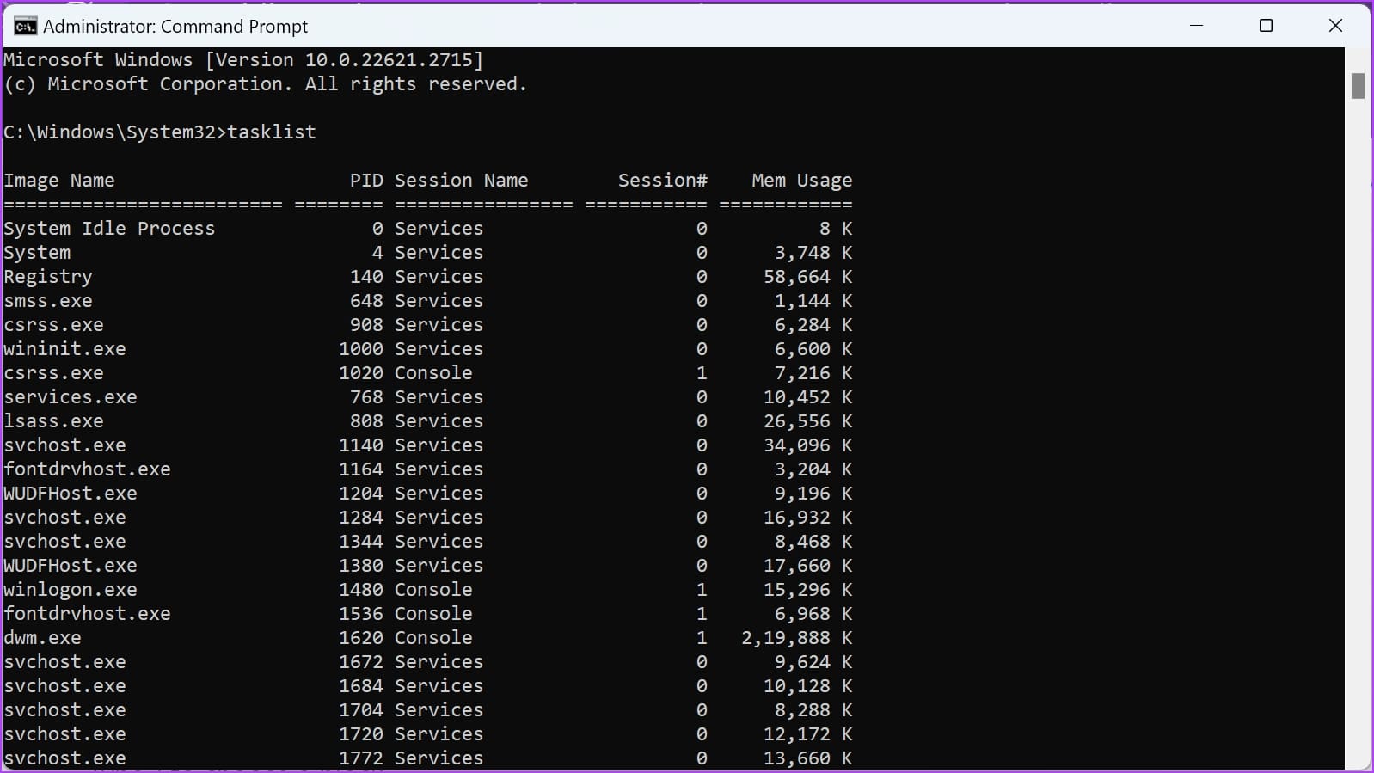Image resolution: width=1374 pixels, height=773 pixels.
Task: Maximize the Command Prompt window
Action: tap(1266, 26)
